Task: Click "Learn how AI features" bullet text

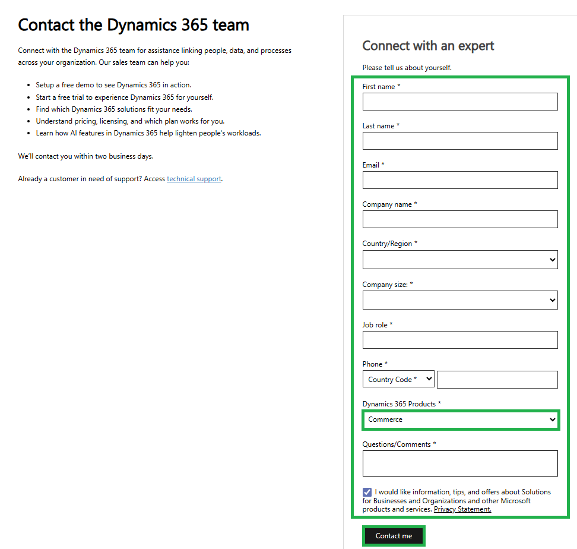Action: (148, 133)
